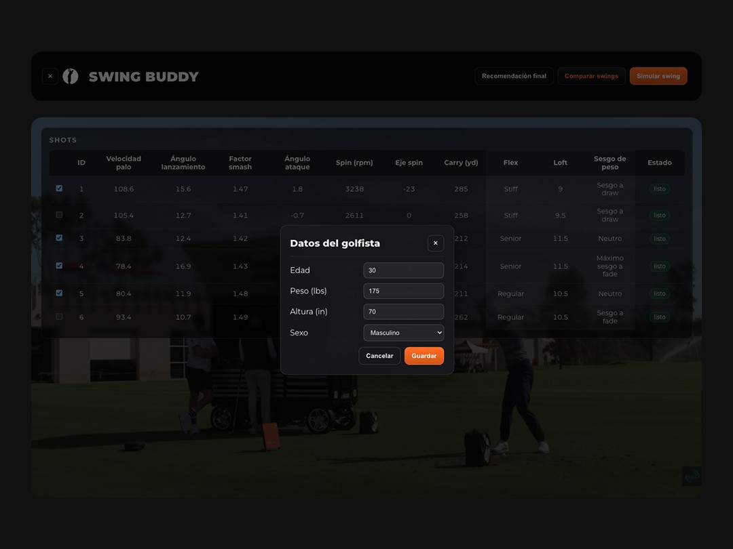Image resolution: width=733 pixels, height=549 pixels.
Task: Click the listo status in row 3
Action: (x=660, y=239)
